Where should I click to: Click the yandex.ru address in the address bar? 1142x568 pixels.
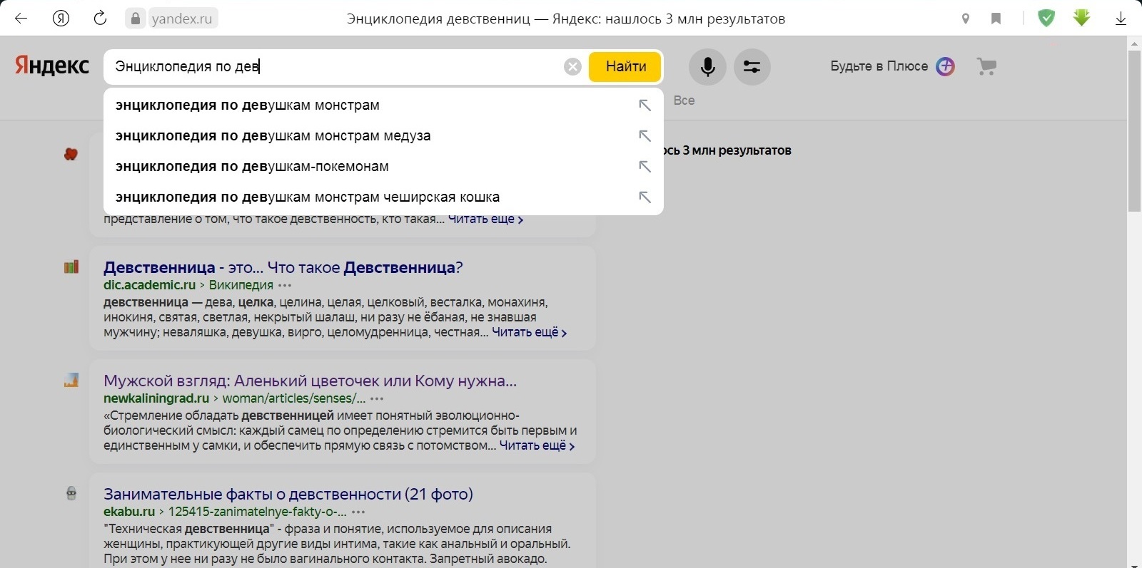coord(182,19)
